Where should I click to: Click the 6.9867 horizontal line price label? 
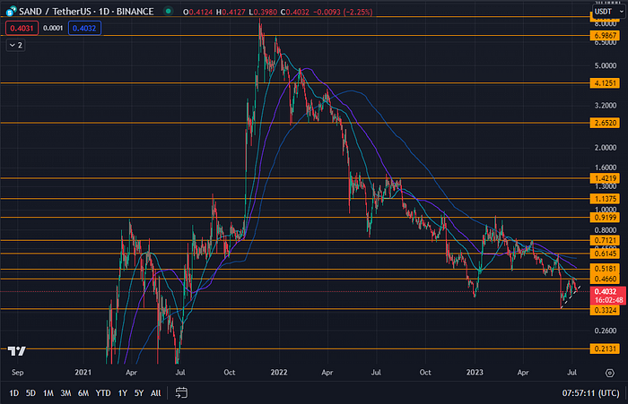pos(605,36)
